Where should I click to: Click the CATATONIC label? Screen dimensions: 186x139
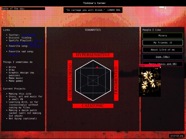[x=93, y=106]
